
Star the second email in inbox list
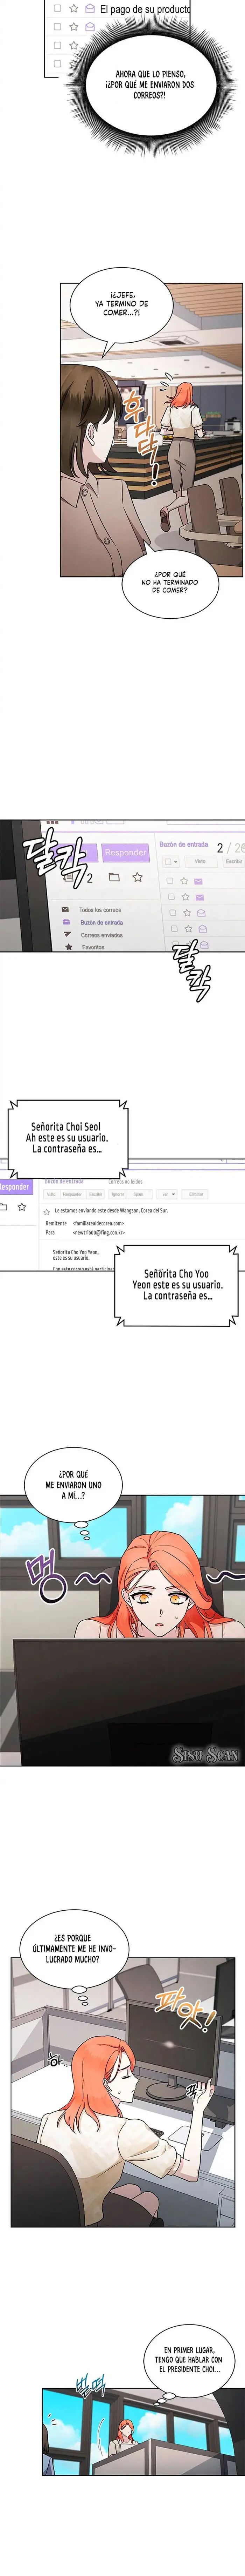coord(185,897)
